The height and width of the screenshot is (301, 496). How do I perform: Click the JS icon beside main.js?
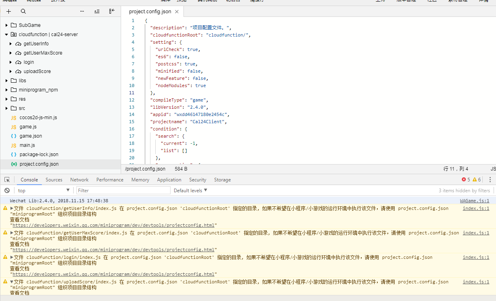tap(14, 146)
